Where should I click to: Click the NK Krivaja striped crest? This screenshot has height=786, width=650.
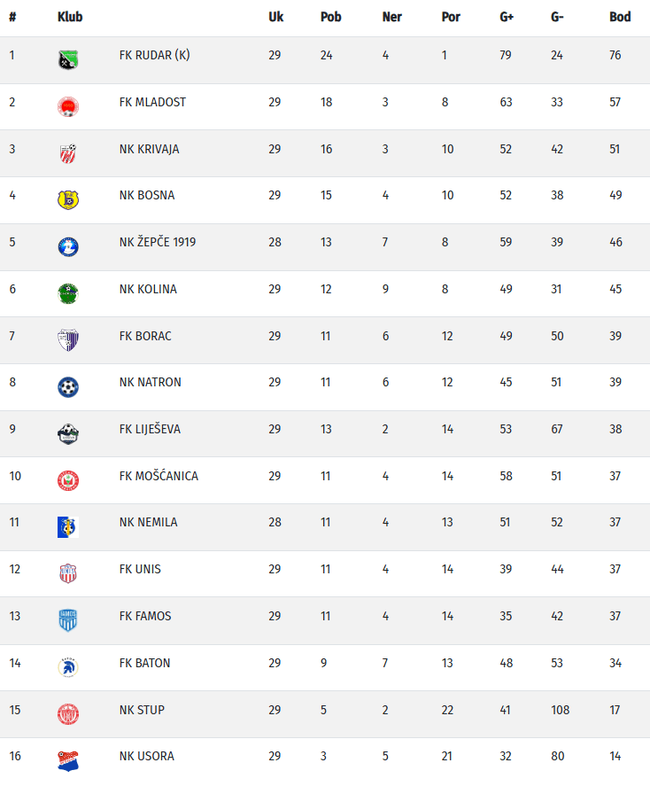(x=68, y=154)
